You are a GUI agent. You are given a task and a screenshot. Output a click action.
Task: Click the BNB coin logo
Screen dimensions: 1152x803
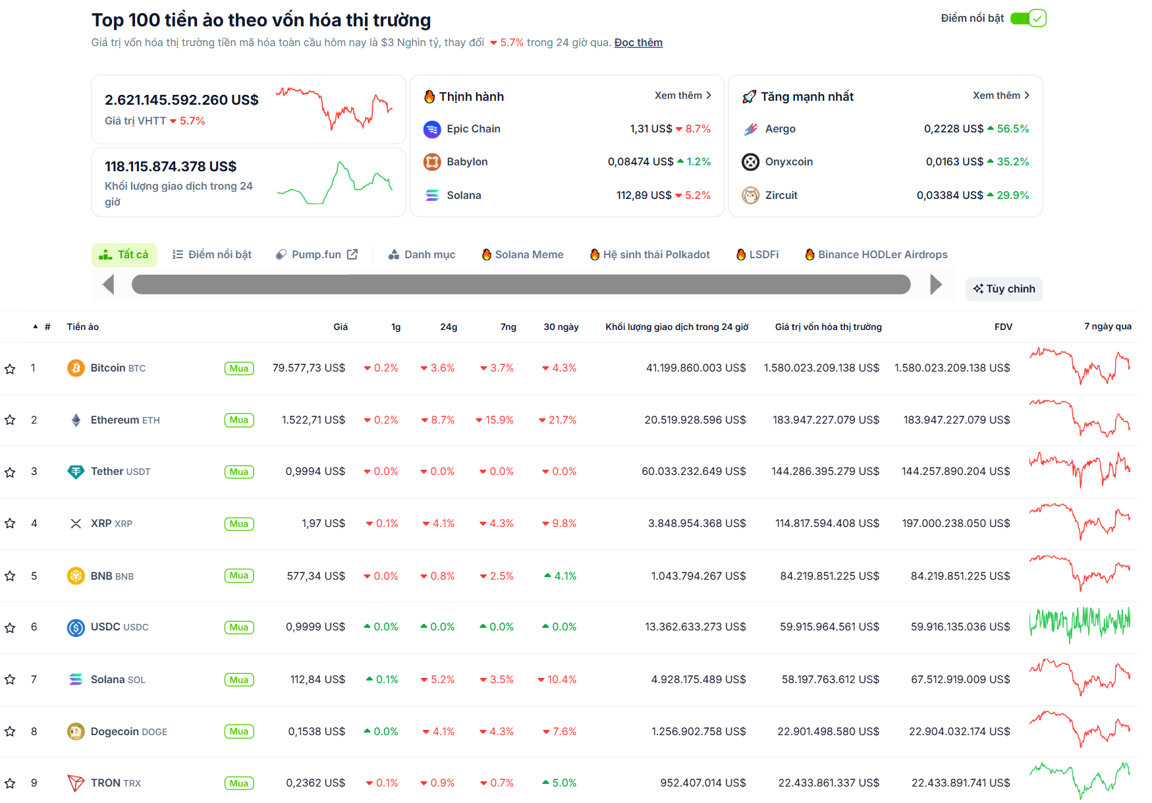(76, 576)
